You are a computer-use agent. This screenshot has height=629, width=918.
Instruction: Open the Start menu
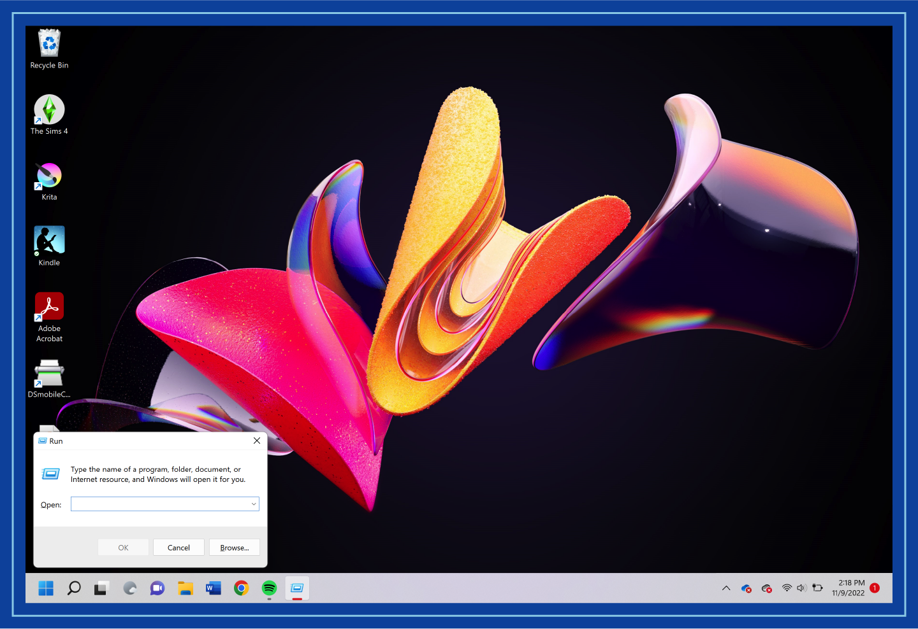click(45, 588)
